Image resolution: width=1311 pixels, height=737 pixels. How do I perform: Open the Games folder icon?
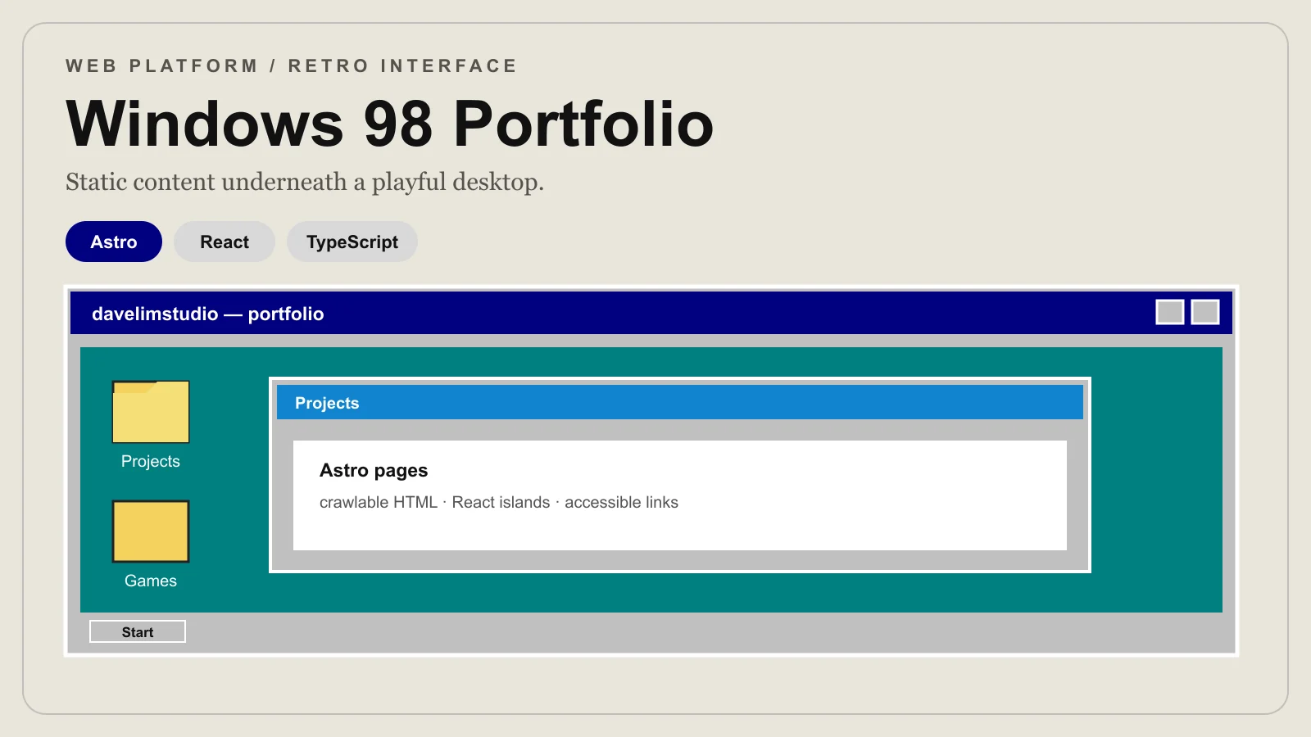pyautogui.click(x=151, y=531)
